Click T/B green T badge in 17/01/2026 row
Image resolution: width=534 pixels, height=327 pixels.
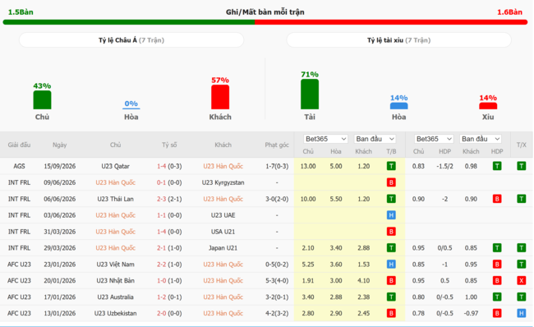[391, 297]
